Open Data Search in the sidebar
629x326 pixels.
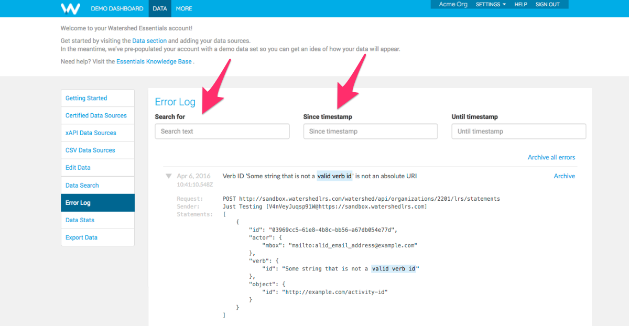pos(97,185)
